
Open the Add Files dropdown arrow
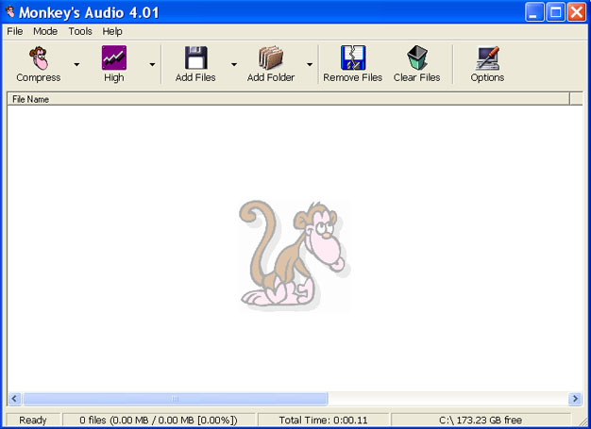click(233, 66)
